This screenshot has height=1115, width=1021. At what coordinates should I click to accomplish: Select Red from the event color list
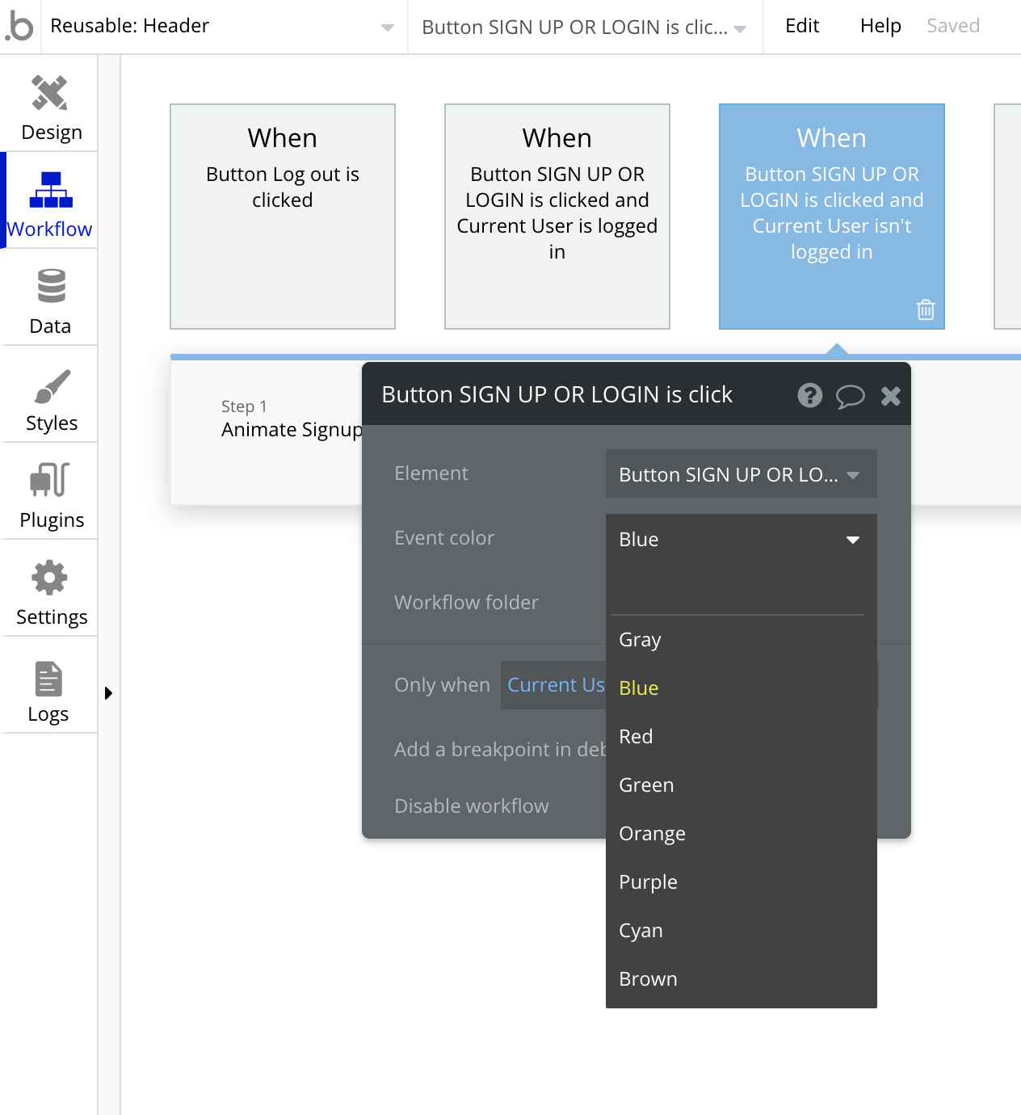click(x=636, y=736)
